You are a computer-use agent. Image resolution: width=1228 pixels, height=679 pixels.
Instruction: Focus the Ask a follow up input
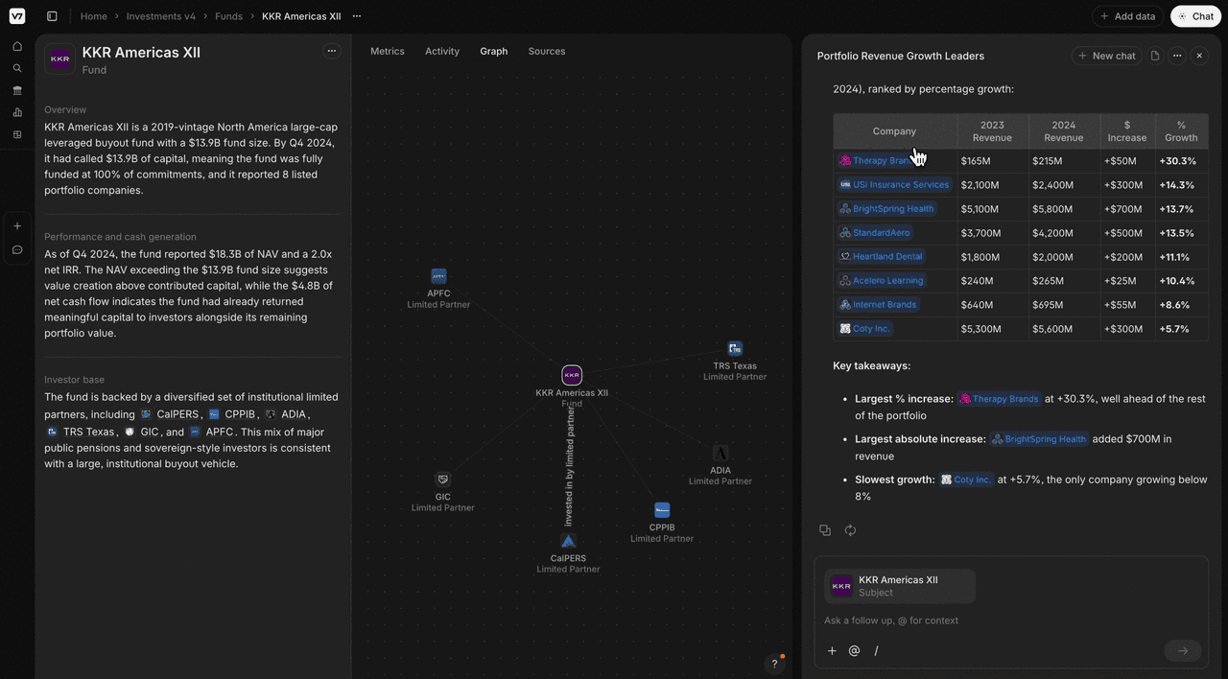[x=1012, y=620]
